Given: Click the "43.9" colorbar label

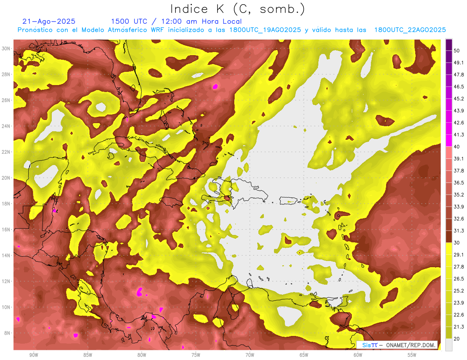Looking at the screenshot, I should [459, 111].
